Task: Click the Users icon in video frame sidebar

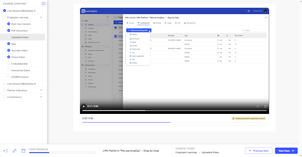Action: (x=86, y=39)
